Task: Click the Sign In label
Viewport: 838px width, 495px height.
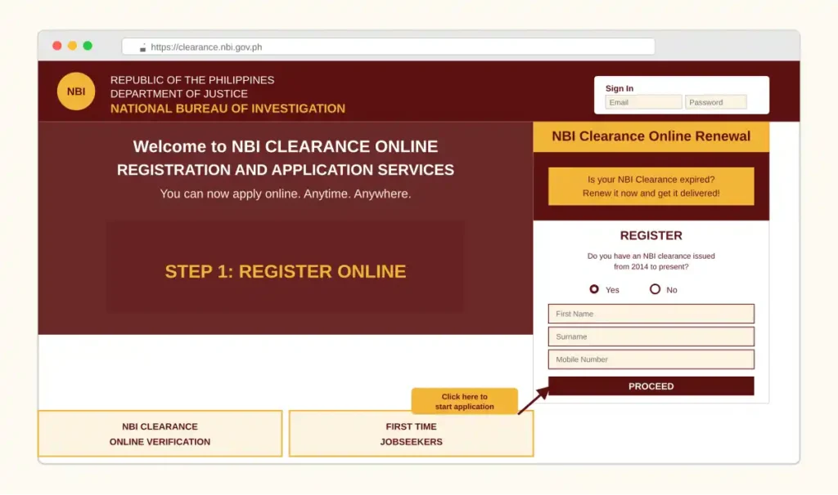Action: 619,88
